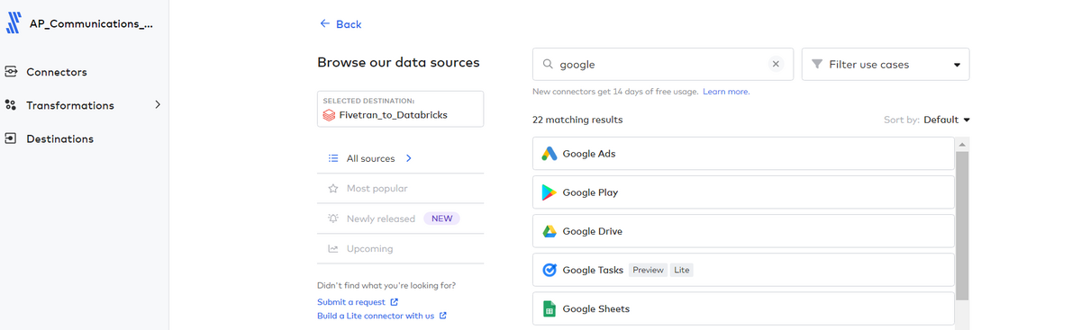This screenshot has height=330, width=1081.
Task: Click the Most popular star icon
Action: [x=333, y=189]
